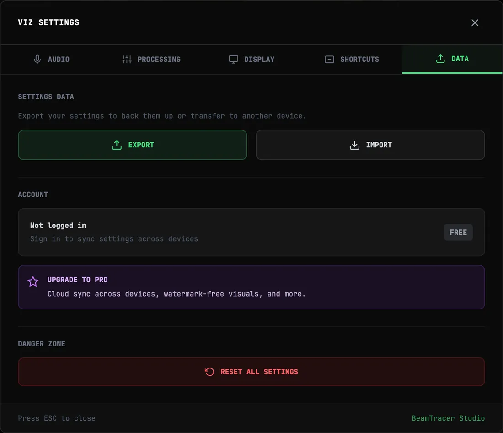Click the circular reset arrow icon
Screen dimensions: 503x433
209,372
